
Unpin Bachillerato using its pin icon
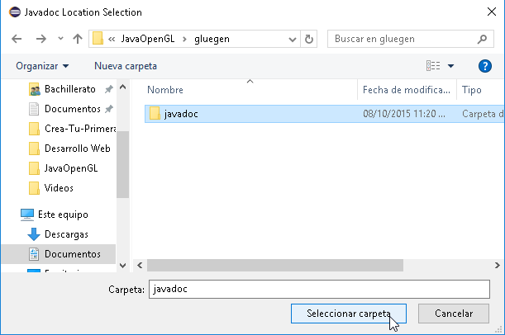click(109, 89)
